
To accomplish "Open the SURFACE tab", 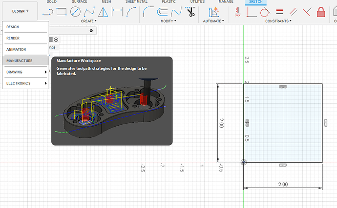I will (80, 2).
